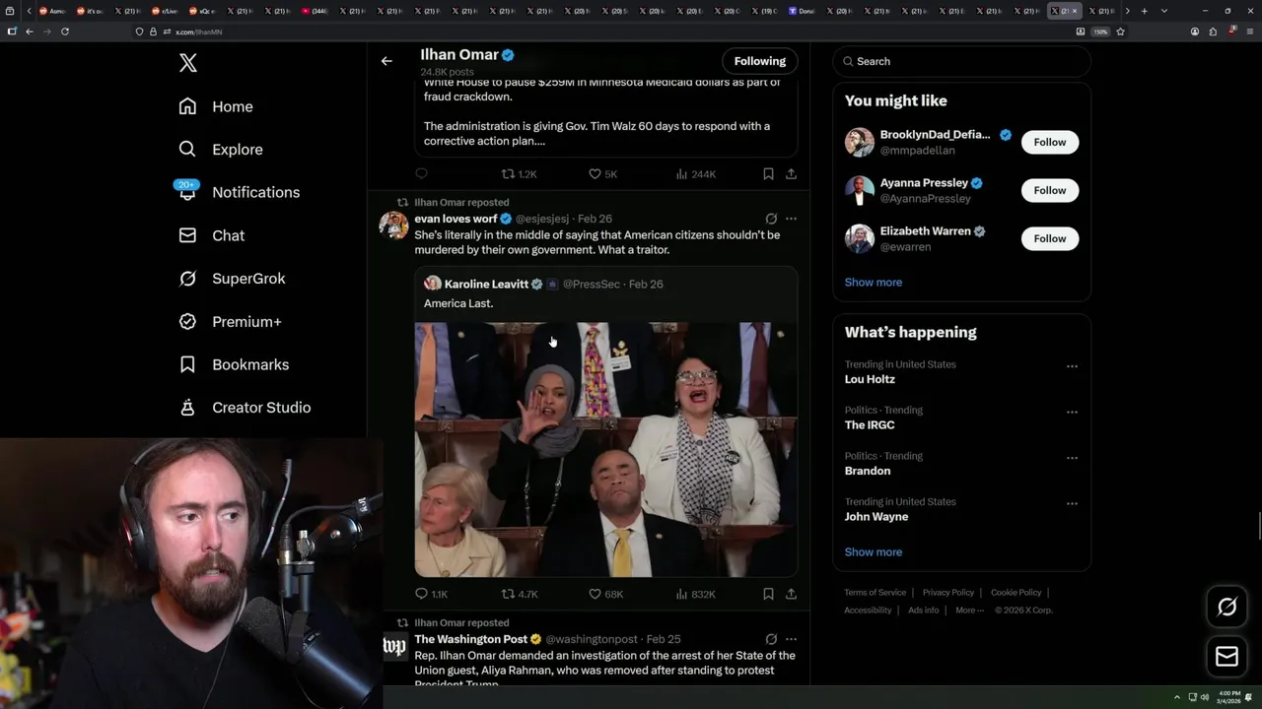Open the floating Grok button
The image size is (1262, 709).
(x=1227, y=607)
